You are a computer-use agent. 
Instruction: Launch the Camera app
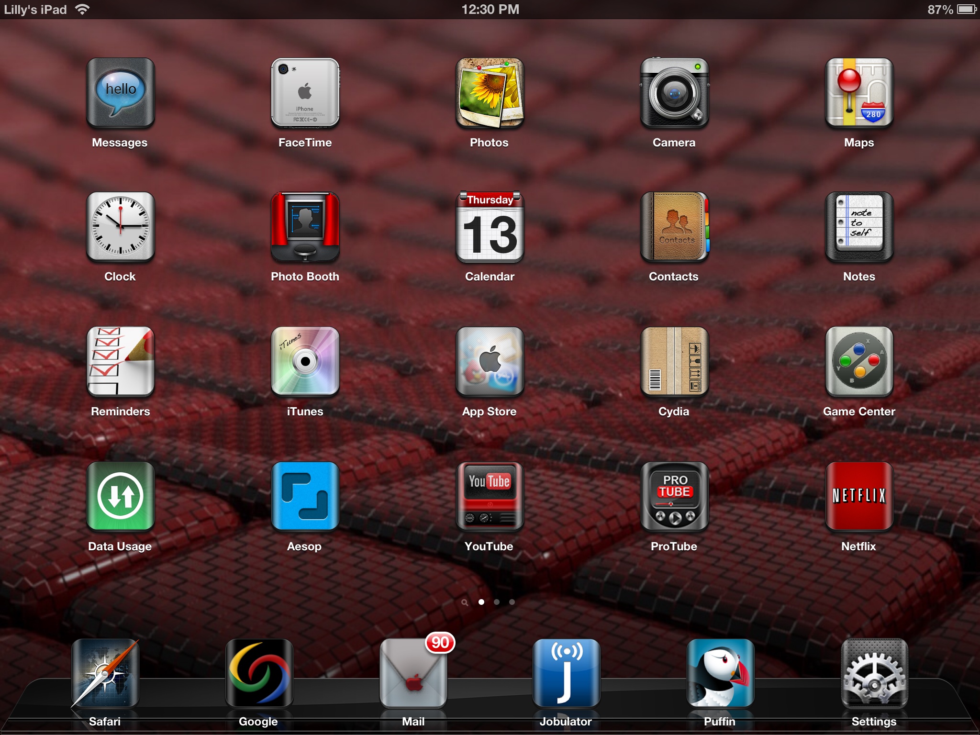click(674, 92)
